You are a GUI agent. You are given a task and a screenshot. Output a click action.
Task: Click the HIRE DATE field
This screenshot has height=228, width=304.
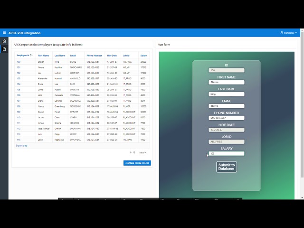(227, 130)
